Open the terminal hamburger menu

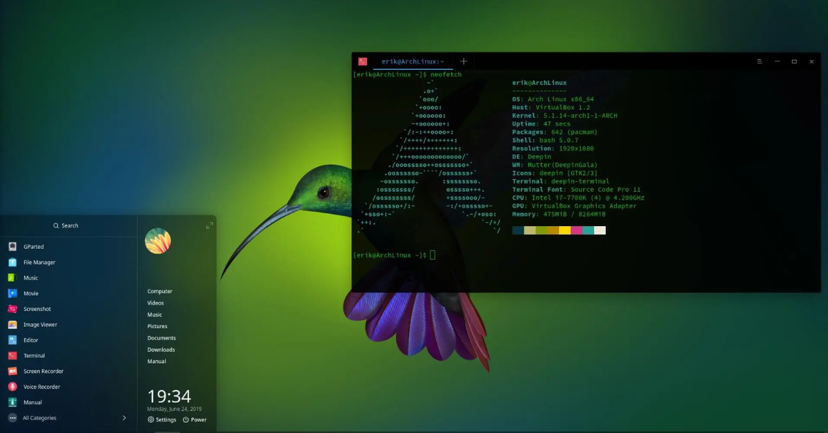point(760,61)
